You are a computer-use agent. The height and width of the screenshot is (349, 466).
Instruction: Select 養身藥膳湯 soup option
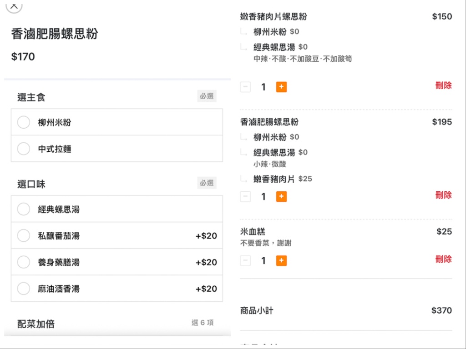[24, 262]
